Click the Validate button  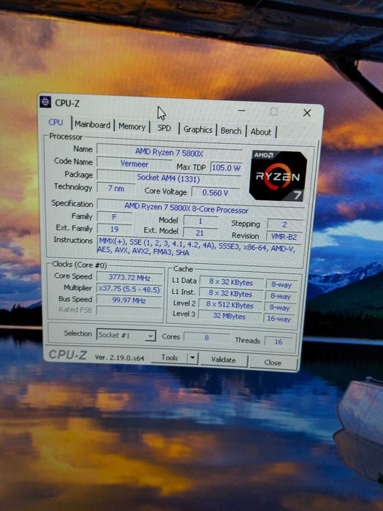[223, 360]
